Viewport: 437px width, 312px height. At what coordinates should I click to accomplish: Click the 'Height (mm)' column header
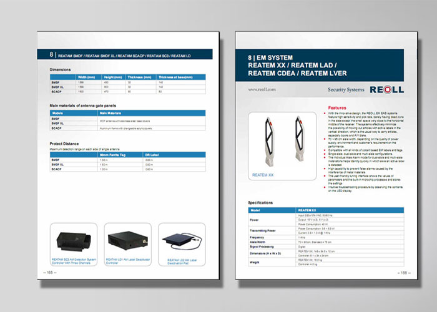coord(113,77)
